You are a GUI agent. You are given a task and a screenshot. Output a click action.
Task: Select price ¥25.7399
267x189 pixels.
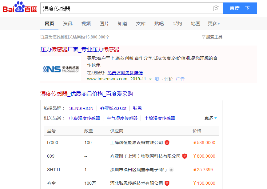click(203, 170)
